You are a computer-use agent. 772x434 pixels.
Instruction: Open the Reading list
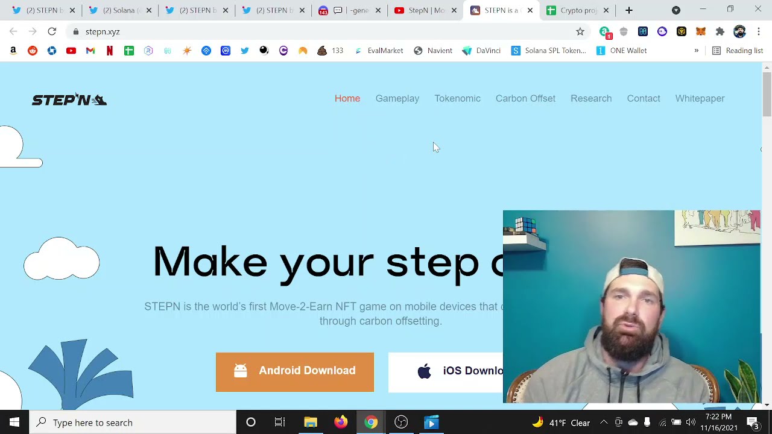737,51
